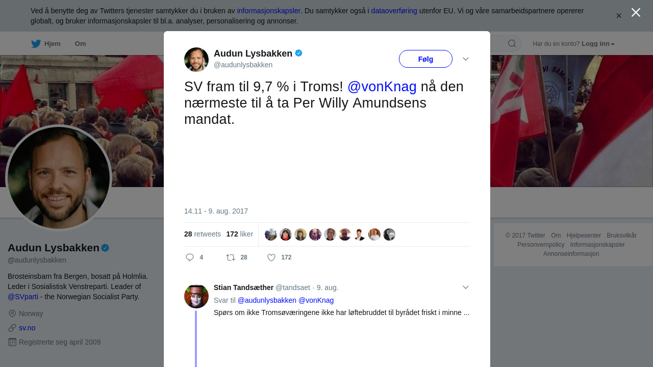Image resolution: width=653 pixels, height=367 pixels.
Task: Expand the tweet options chevron next to Følg
Action: tap(466, 59)
